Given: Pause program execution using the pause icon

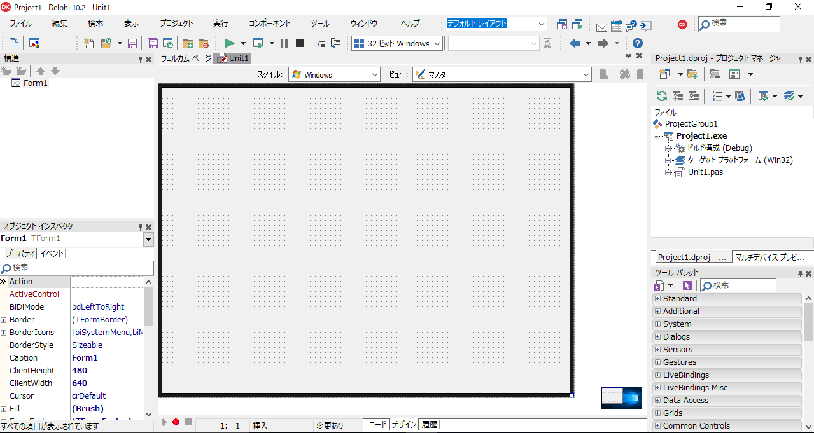Looking at the screenshot, I should click(x=283, y=43).
